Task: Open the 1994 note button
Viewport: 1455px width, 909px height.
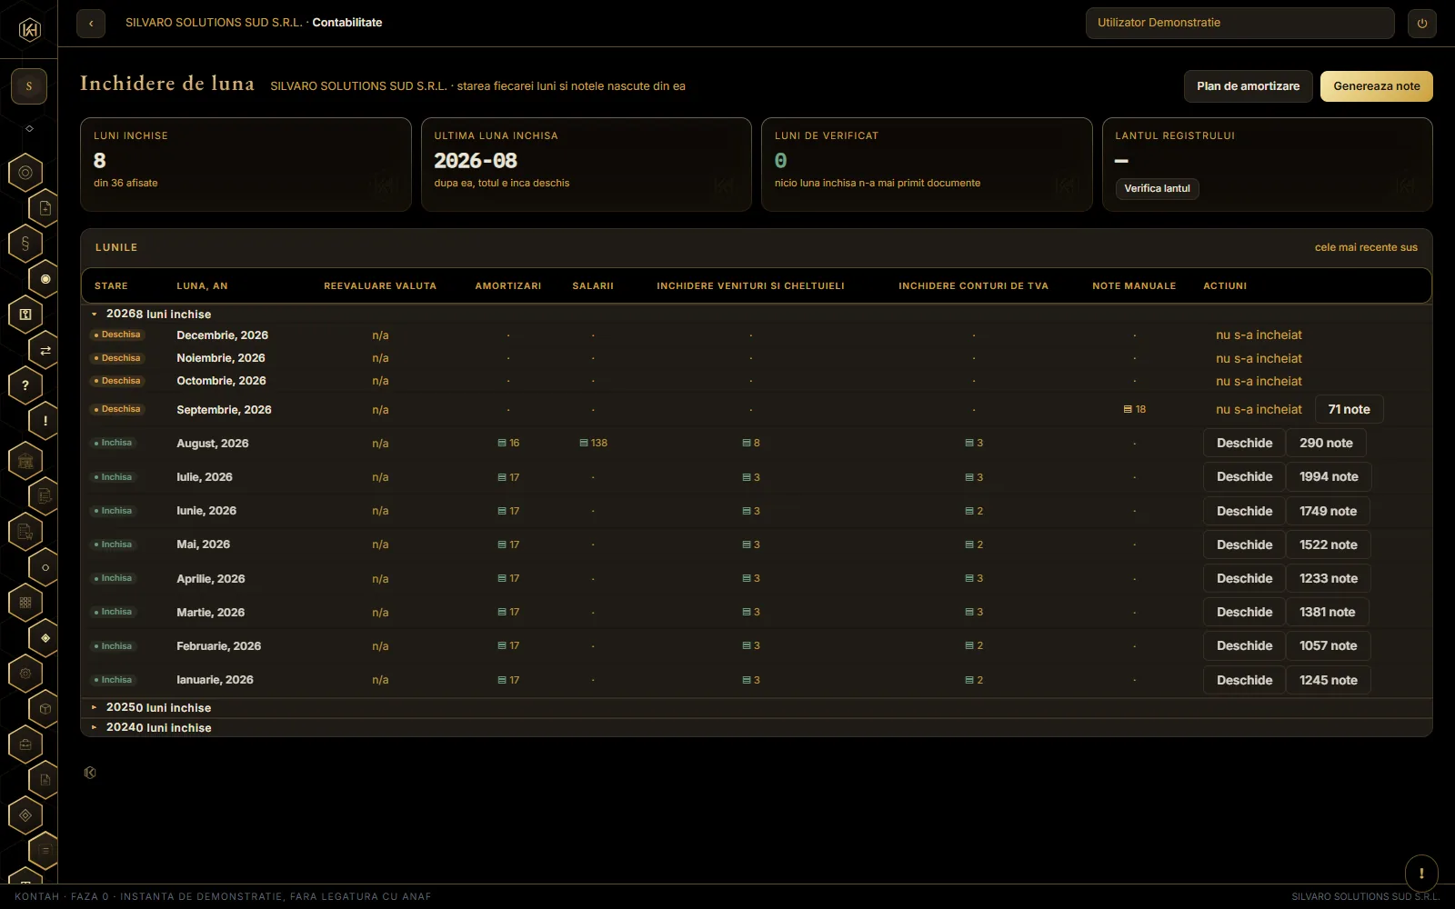Action: coord(1329,476)
